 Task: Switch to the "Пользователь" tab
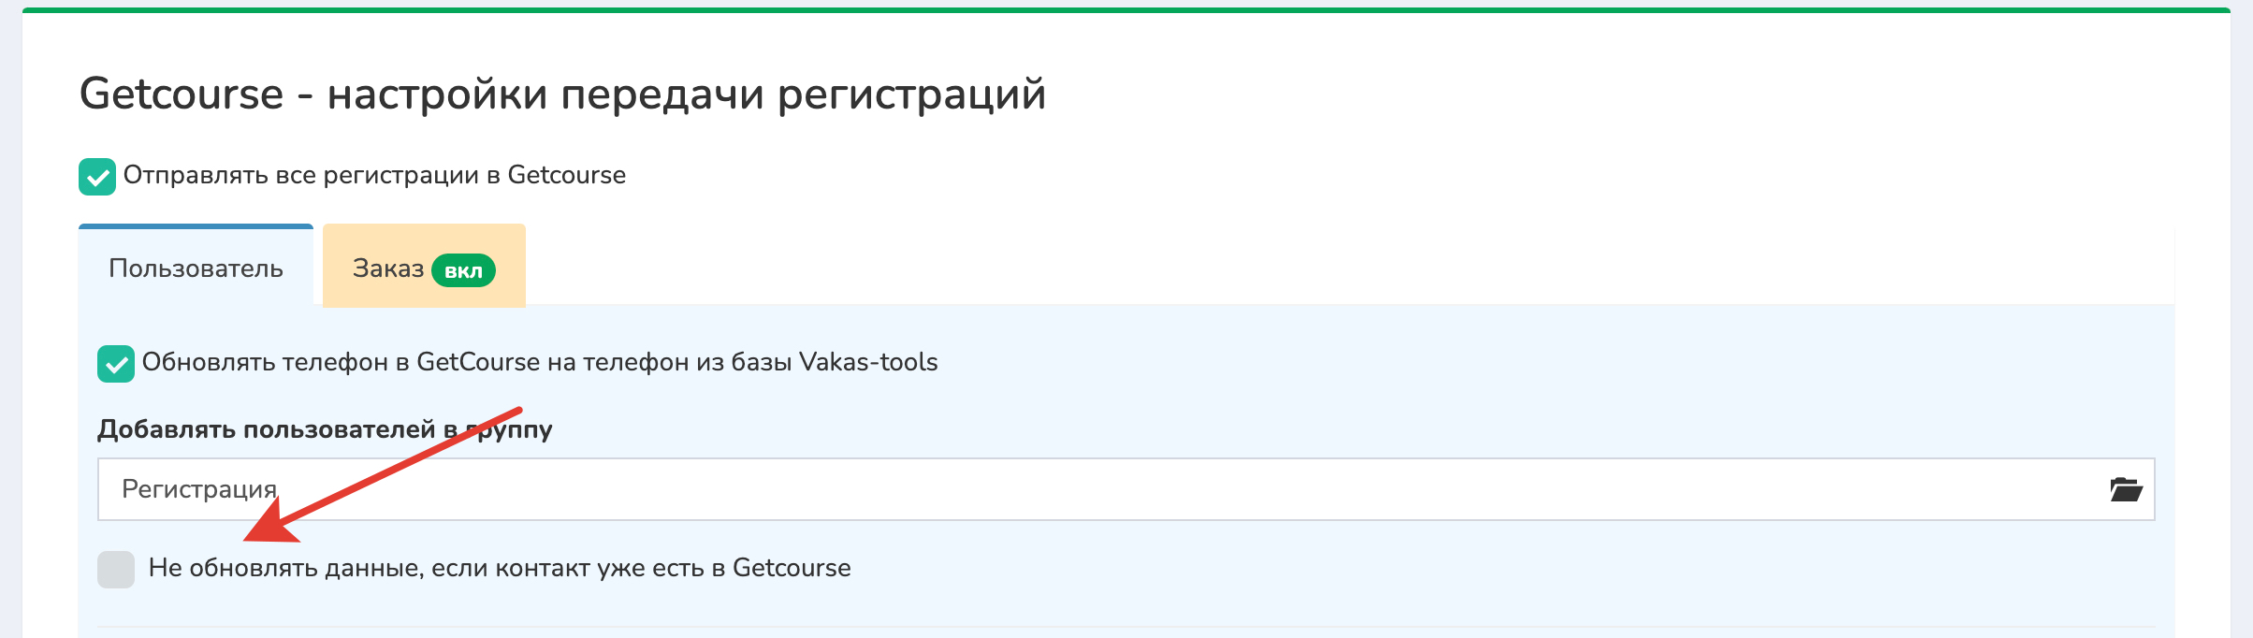tap(196, 268)
